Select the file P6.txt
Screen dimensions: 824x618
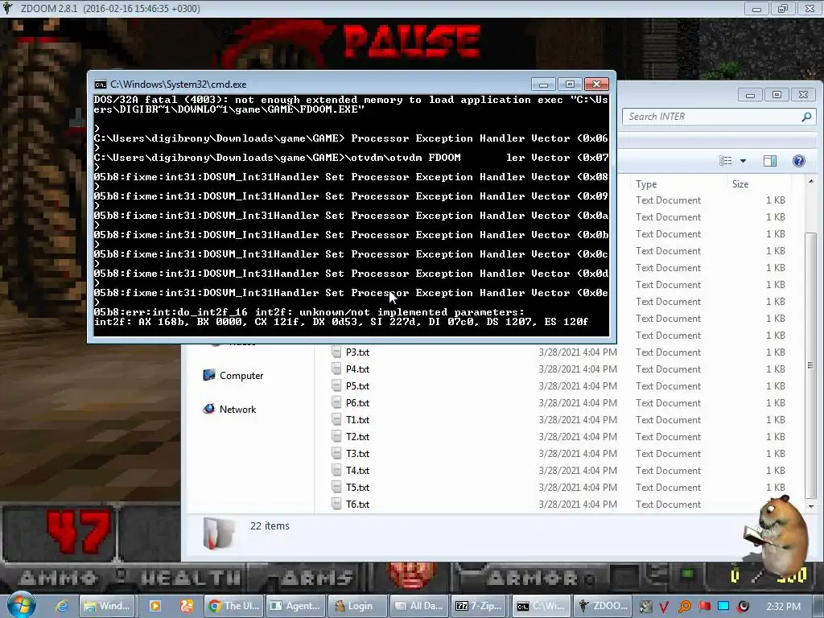(357, 402)
